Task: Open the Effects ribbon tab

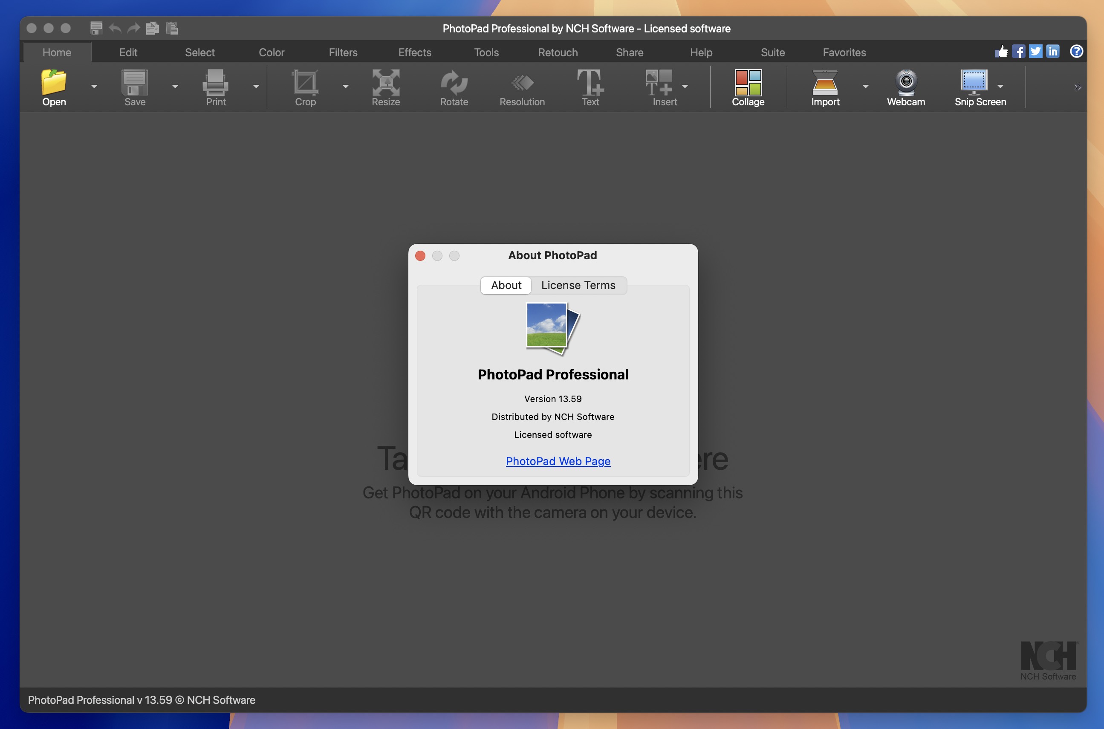Action: tap(415, 52)
